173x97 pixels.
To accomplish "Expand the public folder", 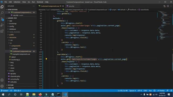I will tap(12, 35).
